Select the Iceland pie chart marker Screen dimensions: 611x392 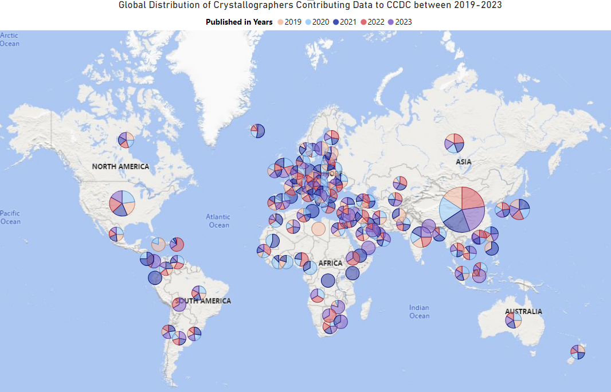[x=257, y=131]
